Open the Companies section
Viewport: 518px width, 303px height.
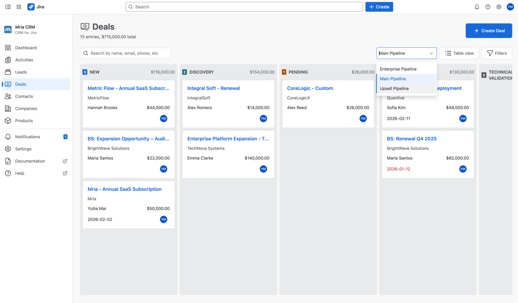[26, 108]
